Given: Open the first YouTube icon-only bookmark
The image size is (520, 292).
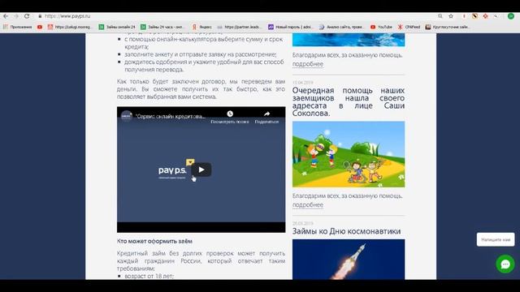Looking at the screenshot, I should [40, 27].
